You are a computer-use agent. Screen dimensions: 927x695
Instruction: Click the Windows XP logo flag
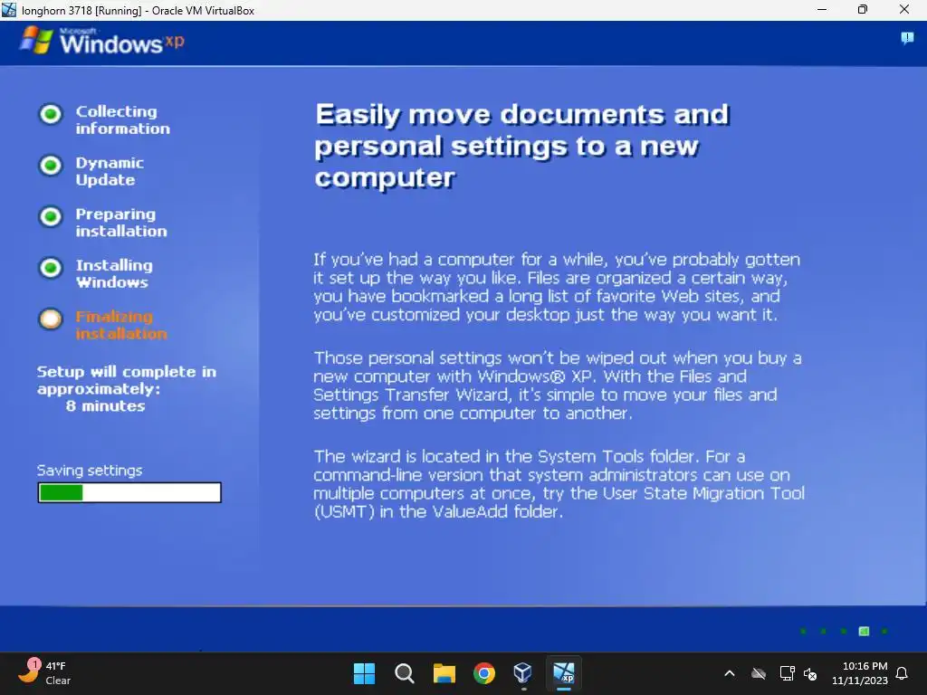[36, 40]
